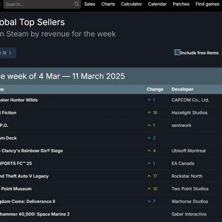
Task: Click Two Point Studios developer link
Action: click(190, 189)
